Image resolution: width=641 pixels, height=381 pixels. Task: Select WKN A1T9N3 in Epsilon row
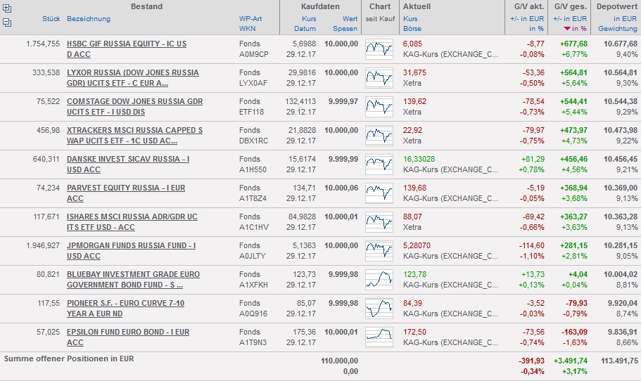[253, 342]
